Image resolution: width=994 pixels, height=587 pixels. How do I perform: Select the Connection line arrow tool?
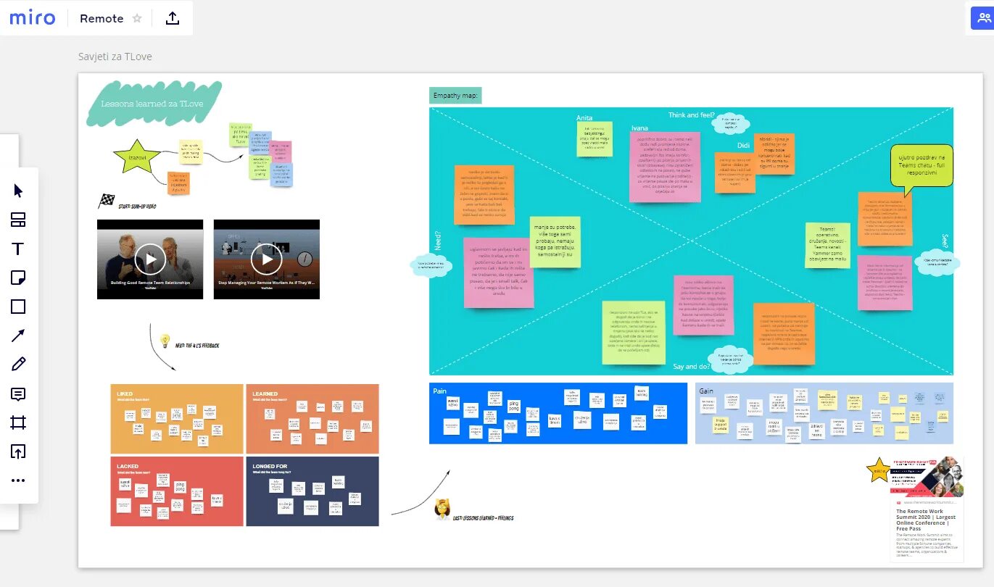click(19, 336)
